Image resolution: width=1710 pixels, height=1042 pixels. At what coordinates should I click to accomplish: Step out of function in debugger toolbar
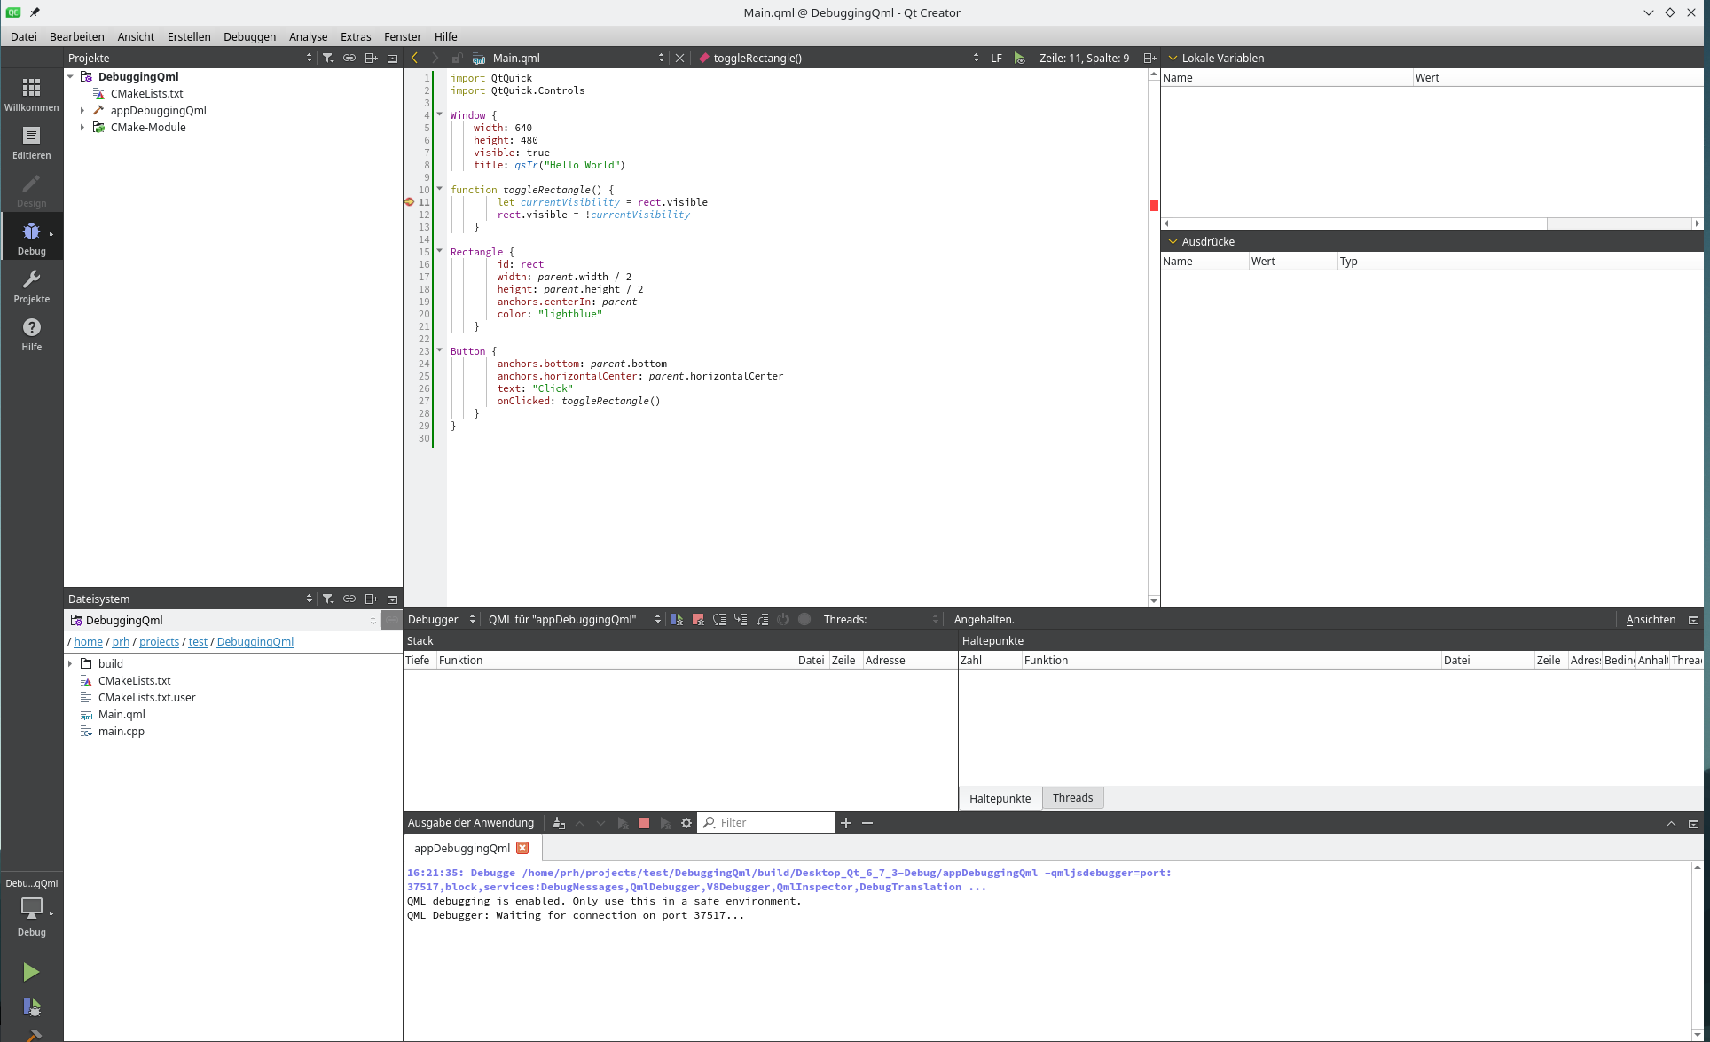point(762,619)
